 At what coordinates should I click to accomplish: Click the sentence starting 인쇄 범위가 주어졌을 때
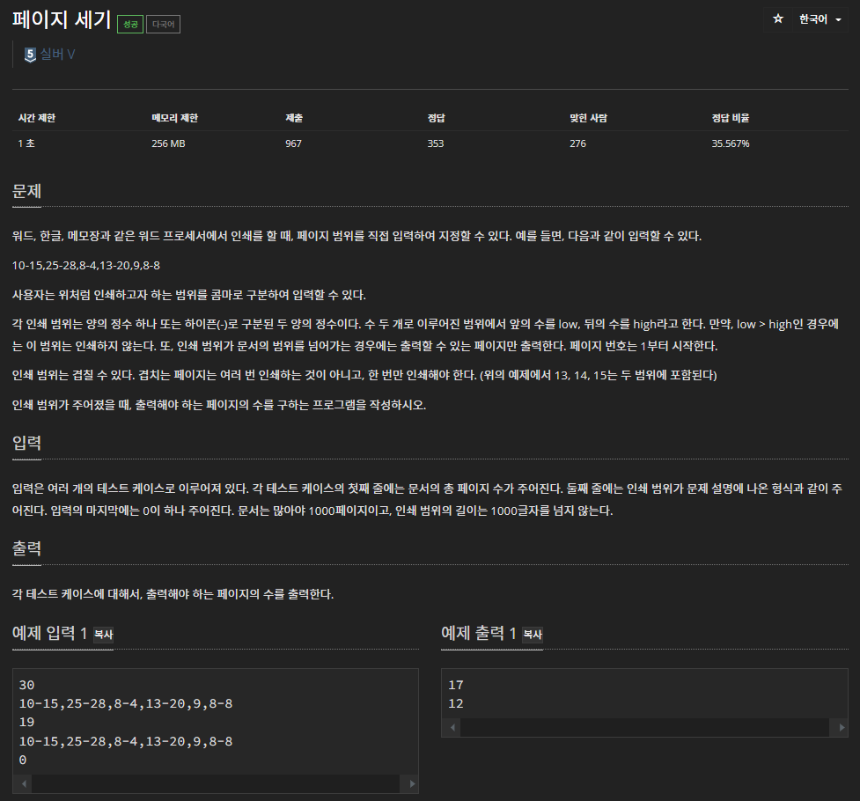(219, 405)
